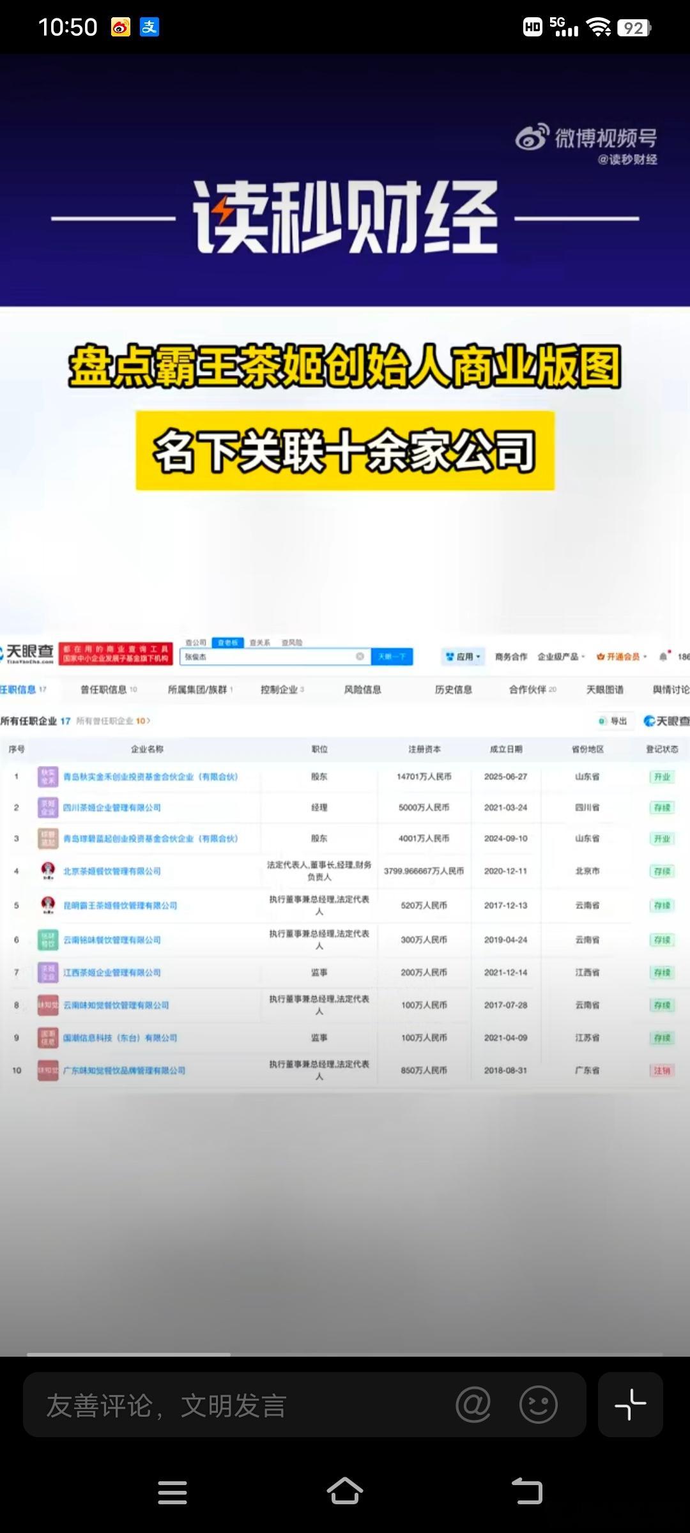Click the Tianyancha search box containing 张俊杰

click(276, 656)
